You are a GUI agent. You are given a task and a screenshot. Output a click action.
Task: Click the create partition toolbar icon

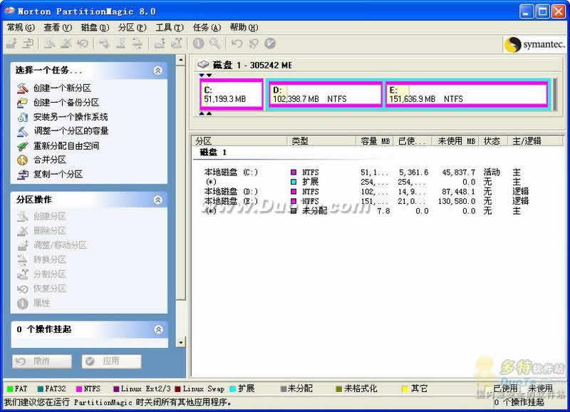[49, 43]
